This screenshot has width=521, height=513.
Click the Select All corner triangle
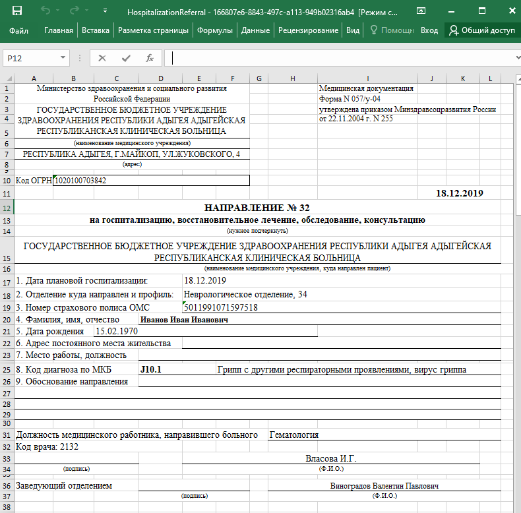(9, 78)
